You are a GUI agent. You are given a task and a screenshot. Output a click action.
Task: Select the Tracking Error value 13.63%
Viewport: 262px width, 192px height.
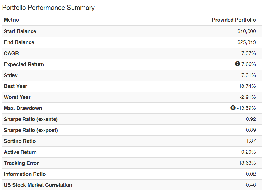click(x=247, y=163)
